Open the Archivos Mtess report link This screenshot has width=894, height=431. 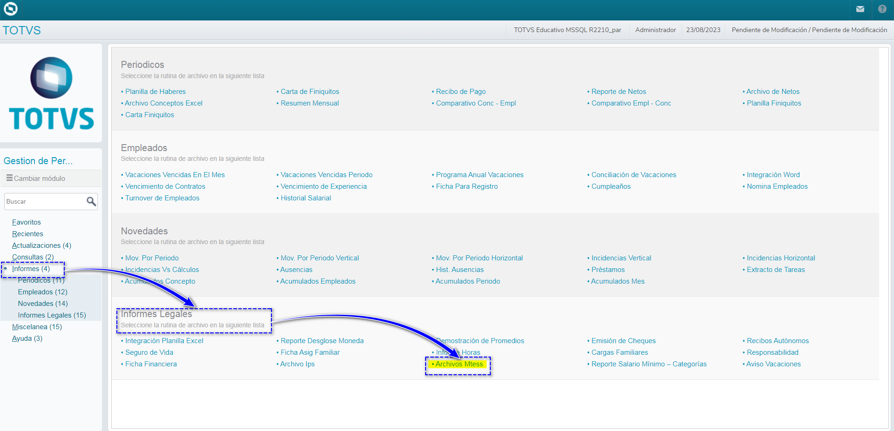tap(459, 364)
